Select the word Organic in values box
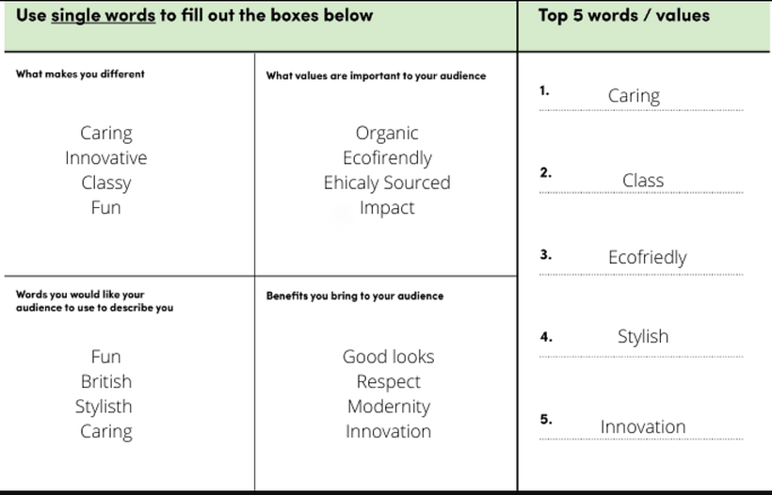The height and width of the screenshot is (495, 772). point(387,134)
